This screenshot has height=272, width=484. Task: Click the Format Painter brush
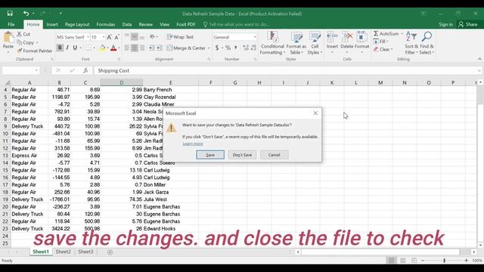(20, 51)
